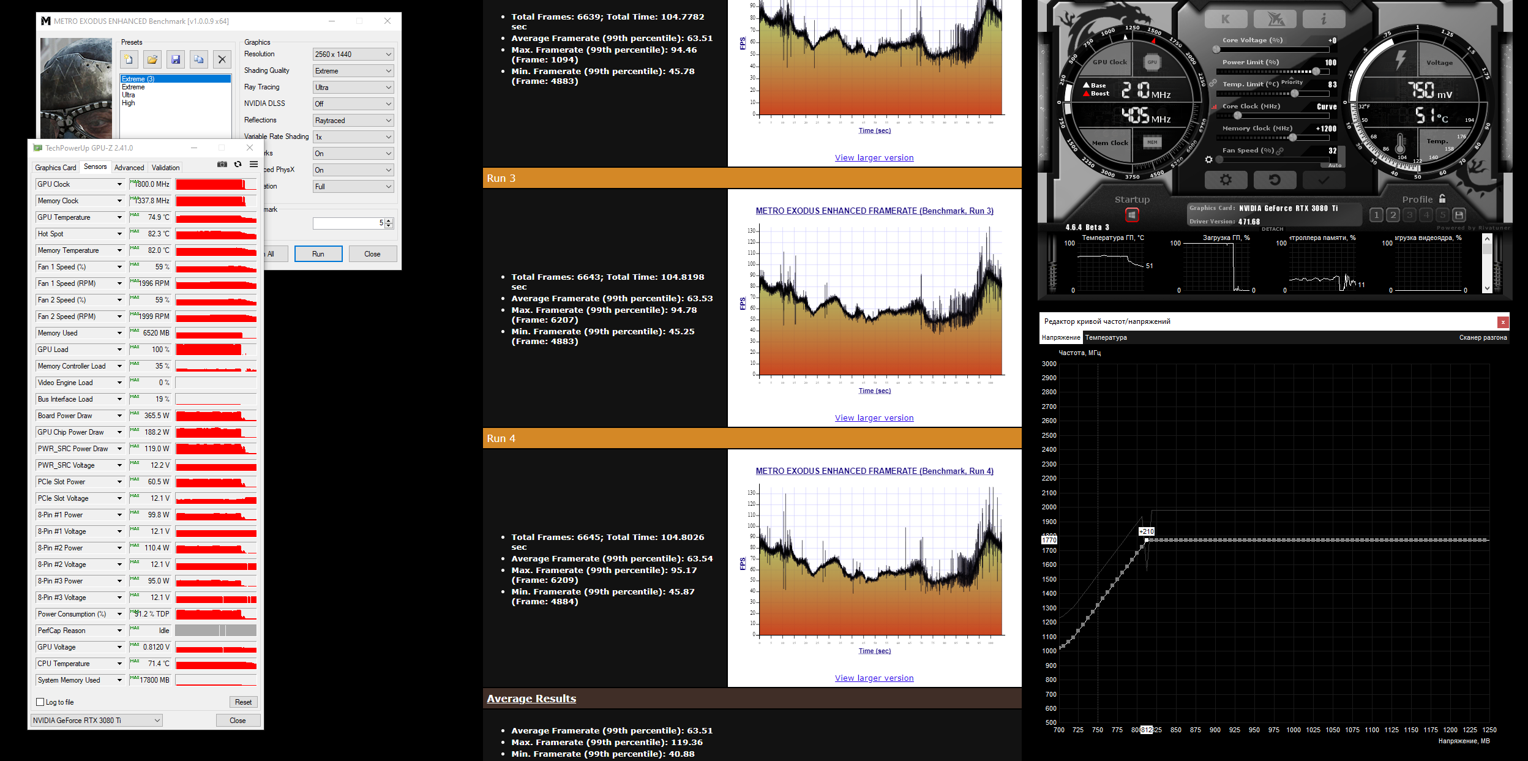The width and height of the screenshot is (1528, 761).
Task: Open MSI Afterburner settings gear button
Action: 1225,180
